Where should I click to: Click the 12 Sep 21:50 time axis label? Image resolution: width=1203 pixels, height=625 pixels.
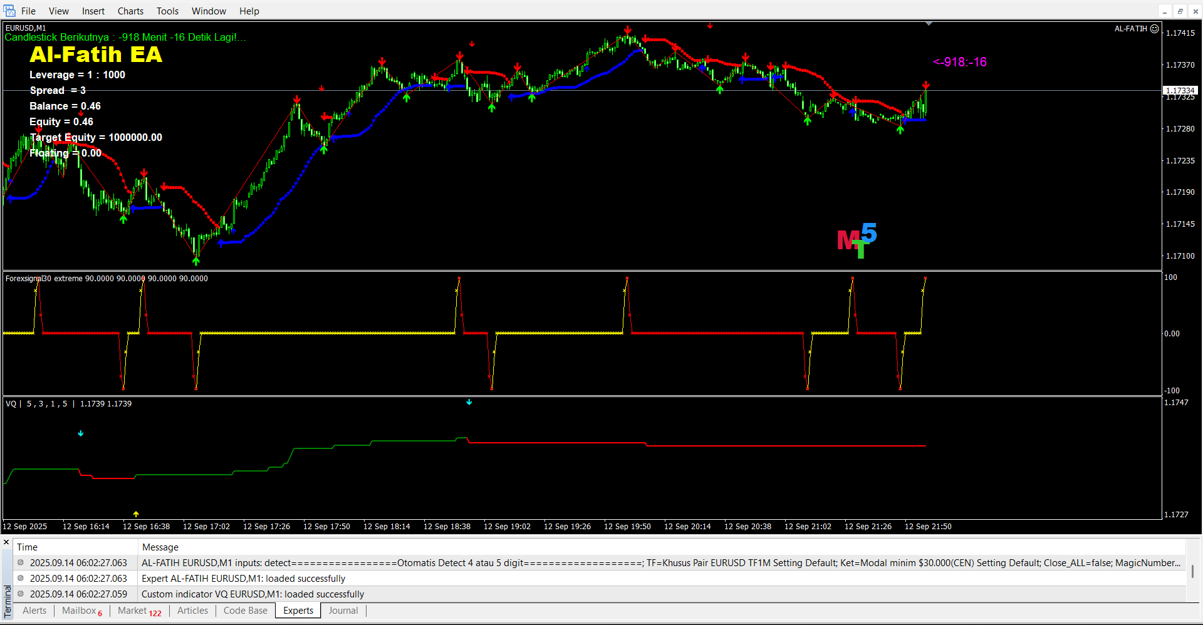click(928, 527)
